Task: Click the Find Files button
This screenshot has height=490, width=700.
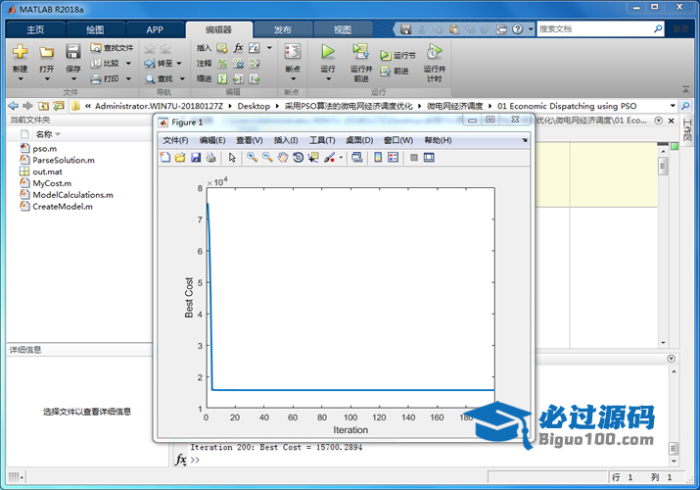Action: click(112, 48)
